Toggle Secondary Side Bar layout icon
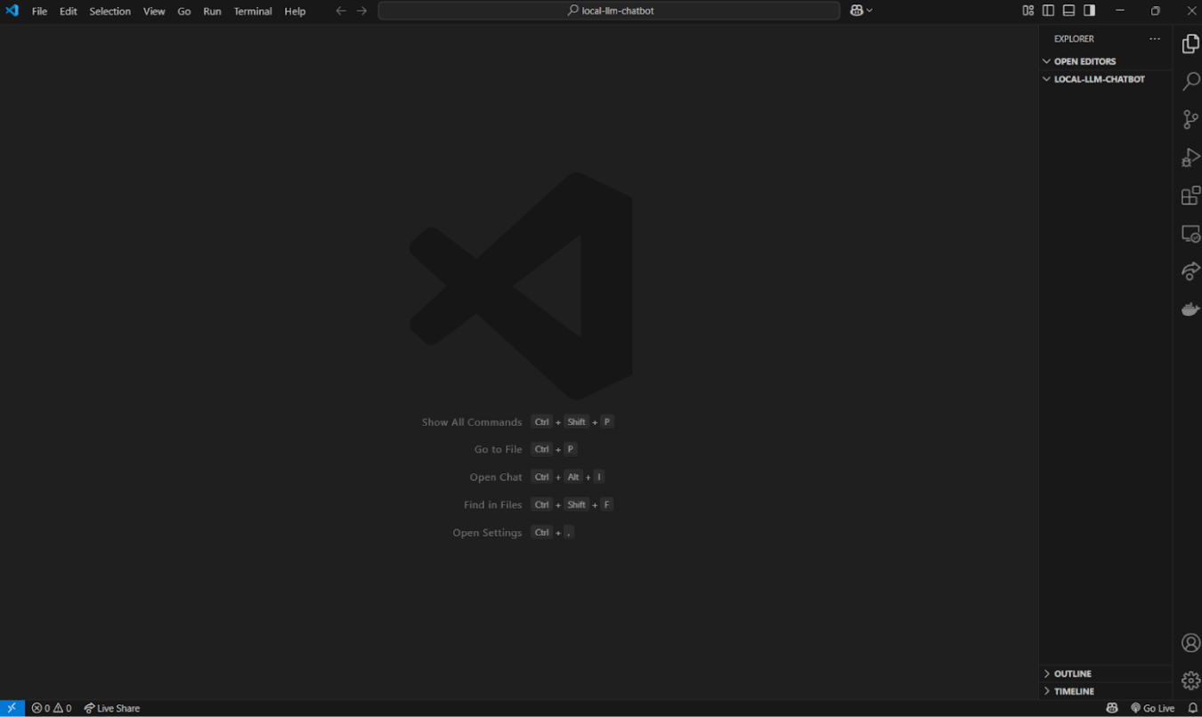The image size is (1202, 717). pyautogui.click(x=1089, y=11)
